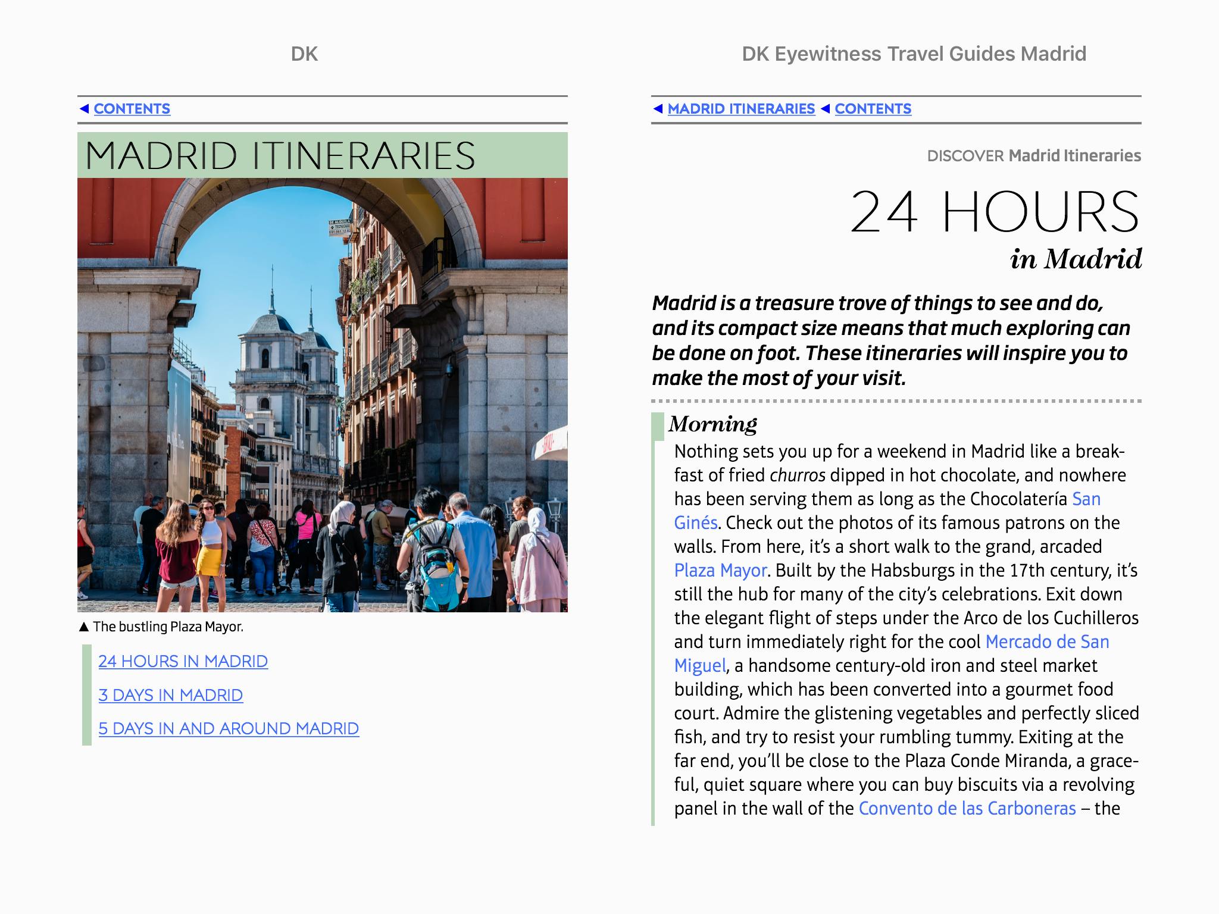Viewport: 1219px width, 914px height.
Task: Follow the Ginés link in the Morning paragraph
Action: point(695,522)
